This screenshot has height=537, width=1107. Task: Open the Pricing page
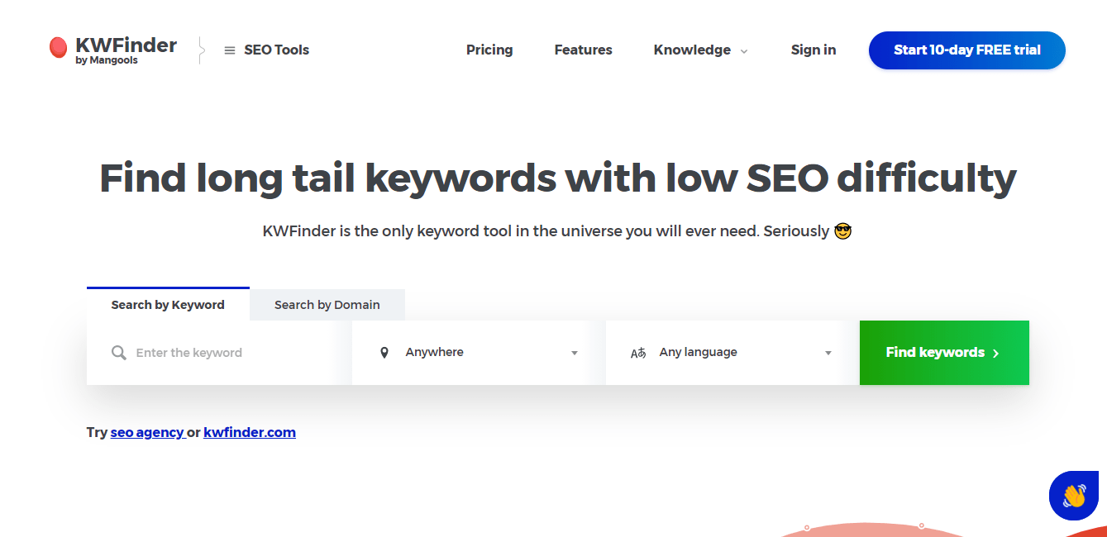point(489,50)
